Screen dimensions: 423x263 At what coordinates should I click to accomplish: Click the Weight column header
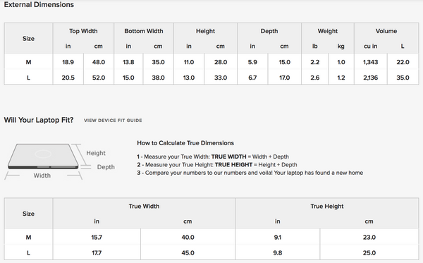coord(328,31)
